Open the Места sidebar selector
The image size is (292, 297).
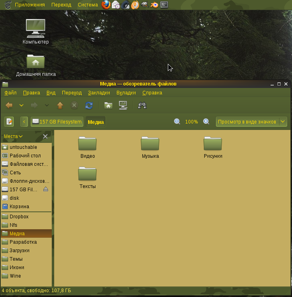(13, 136)
